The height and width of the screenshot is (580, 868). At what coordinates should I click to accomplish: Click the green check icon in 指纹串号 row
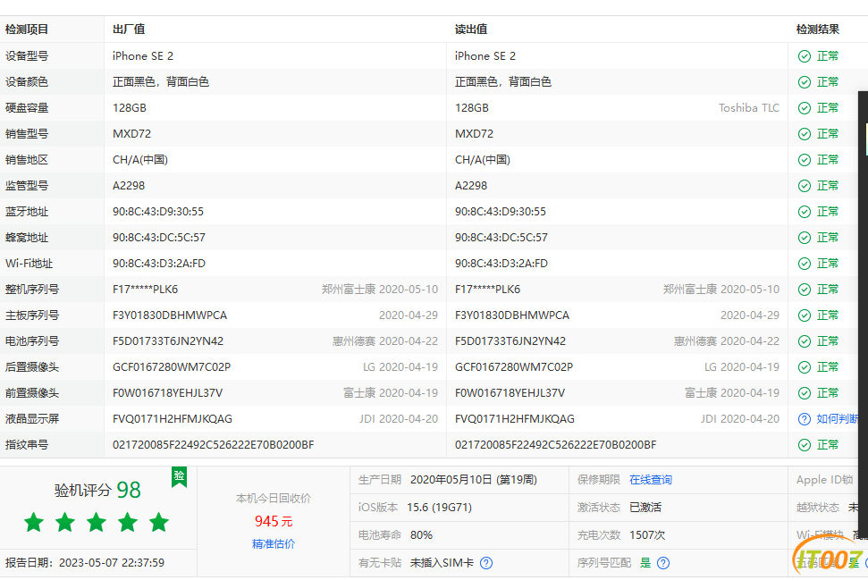[805, 445]
